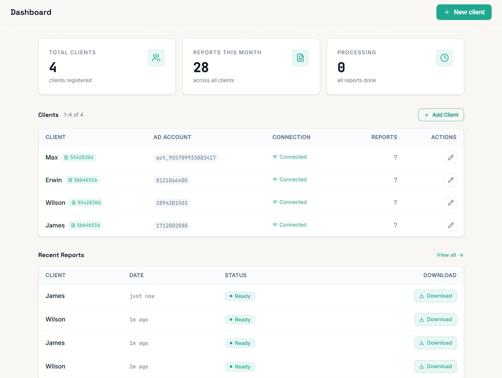Download the James report from 1m ago
Viewport: 502px width, 378px height.
pyautogui.click(x=435, y=343)
